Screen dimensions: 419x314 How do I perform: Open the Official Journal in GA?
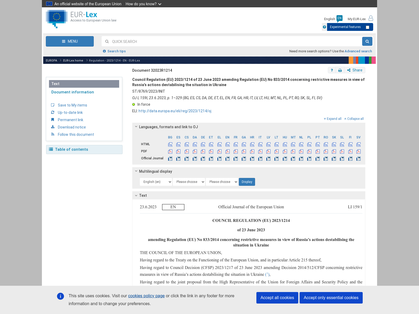[x=244, y=159]
